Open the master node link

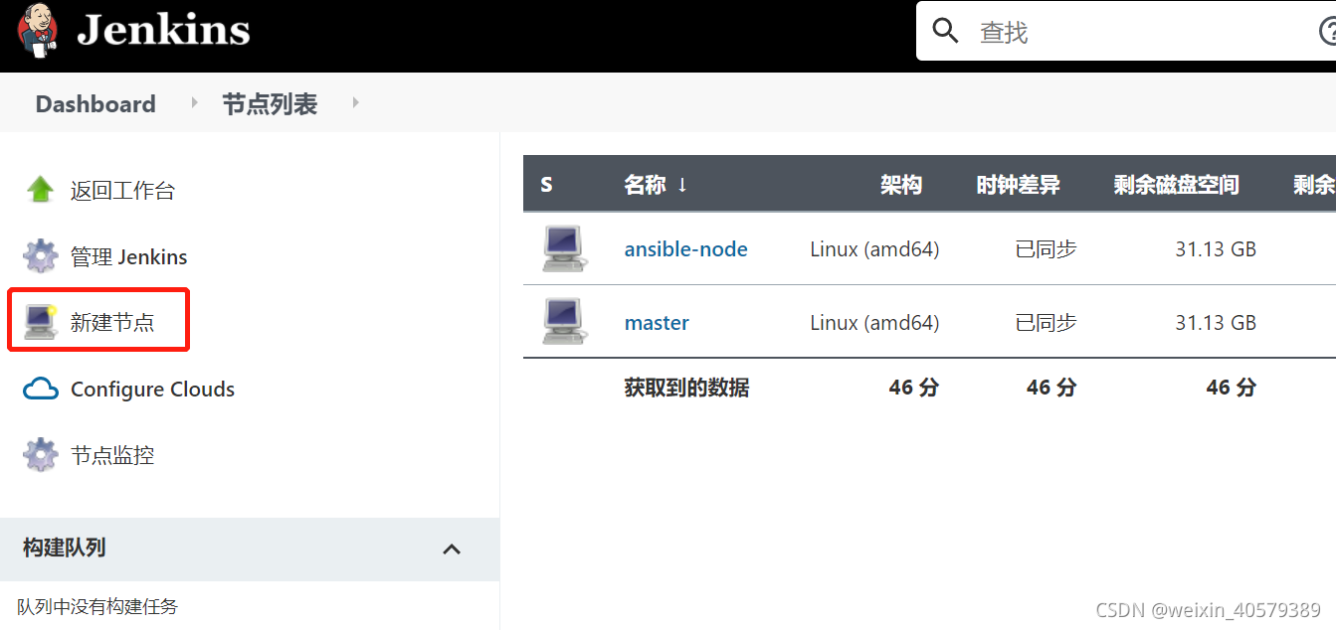click(x=657, y=323)
